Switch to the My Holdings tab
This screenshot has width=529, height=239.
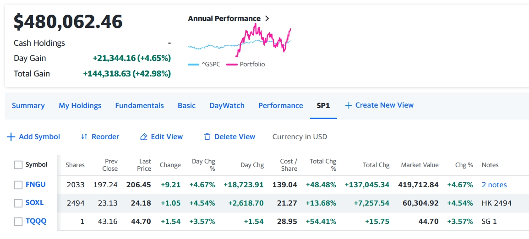[x=80, y=105]
